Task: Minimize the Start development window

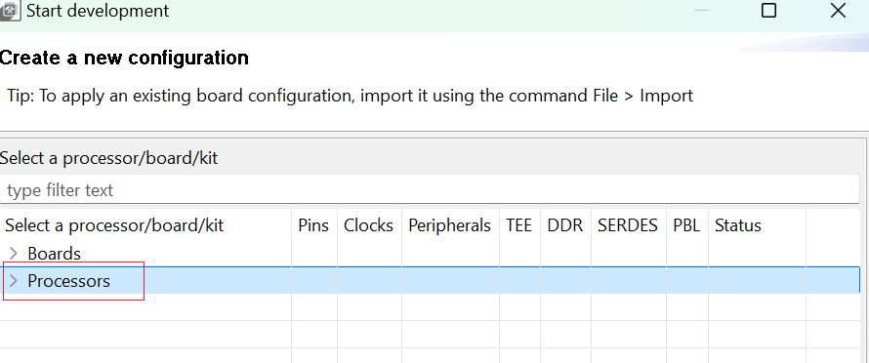Action: (x=702, y=11)
